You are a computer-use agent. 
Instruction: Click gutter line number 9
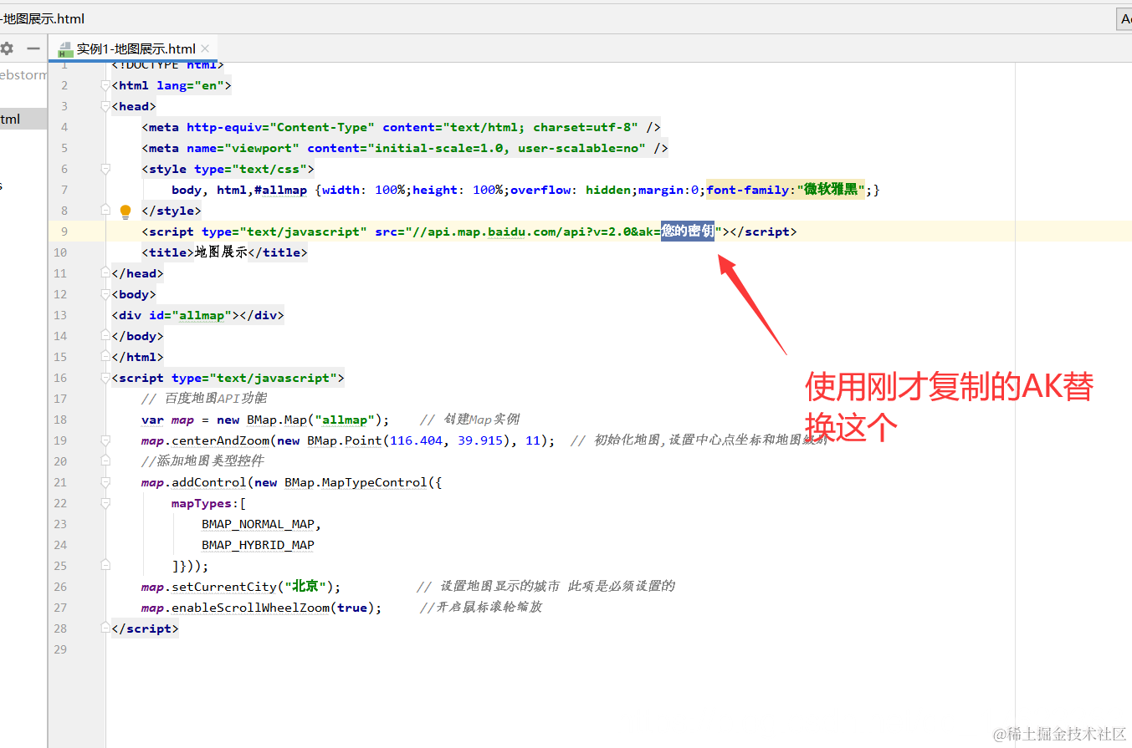click(x=64, y=232)
